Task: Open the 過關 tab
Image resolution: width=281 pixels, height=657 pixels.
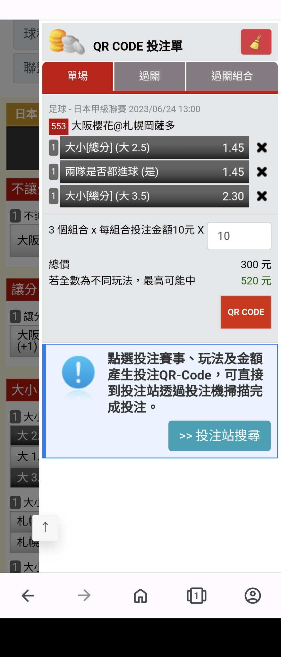Action: tap(149, 76)
